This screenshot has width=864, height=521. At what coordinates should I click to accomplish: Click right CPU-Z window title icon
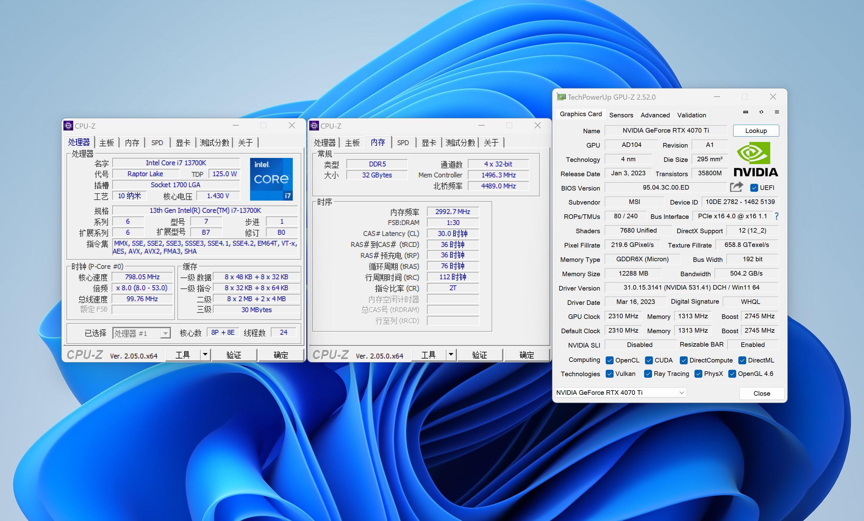[x=314, y=126]
